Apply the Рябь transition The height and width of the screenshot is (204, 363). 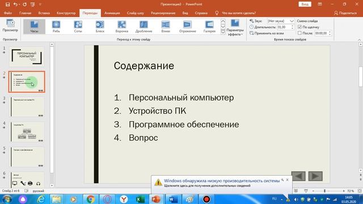point(56,27)
